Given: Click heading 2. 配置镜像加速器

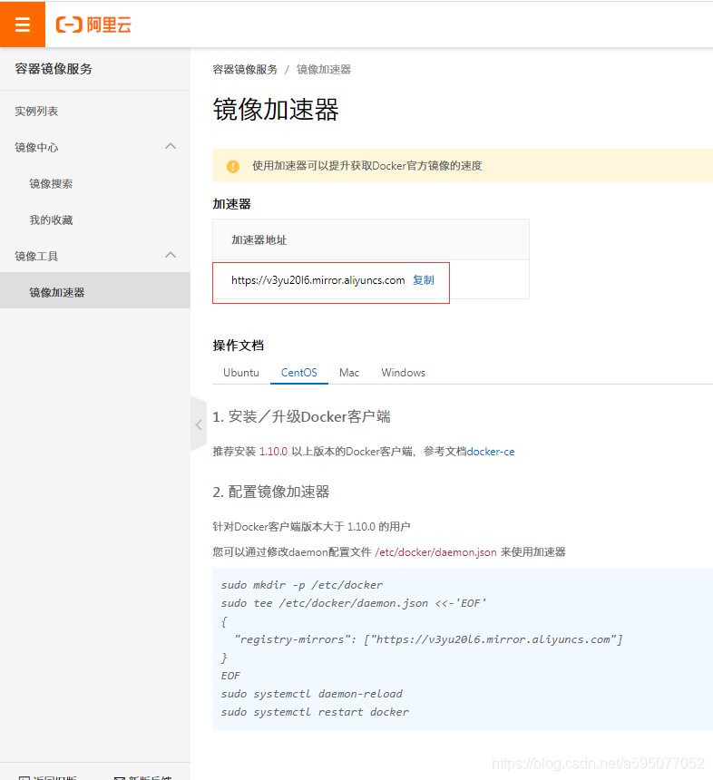Looking at the screenshot, I should (x=271, y=492).
